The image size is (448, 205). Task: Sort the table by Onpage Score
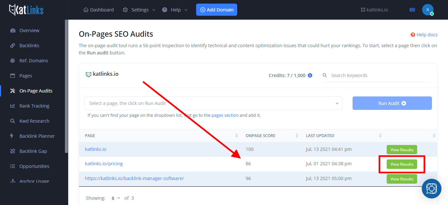tap(297, 135)
